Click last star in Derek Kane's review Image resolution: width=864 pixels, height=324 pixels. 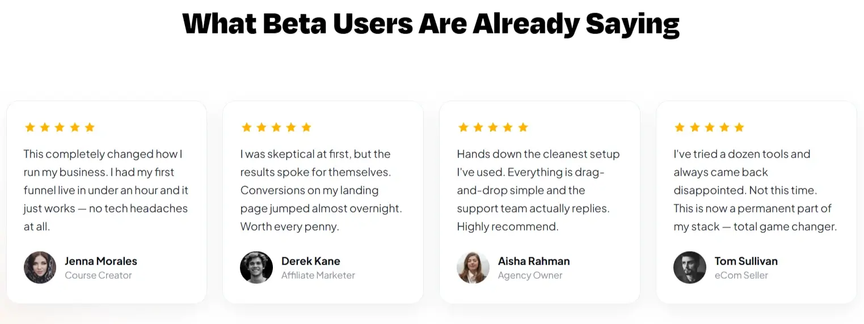click(306, 127)
